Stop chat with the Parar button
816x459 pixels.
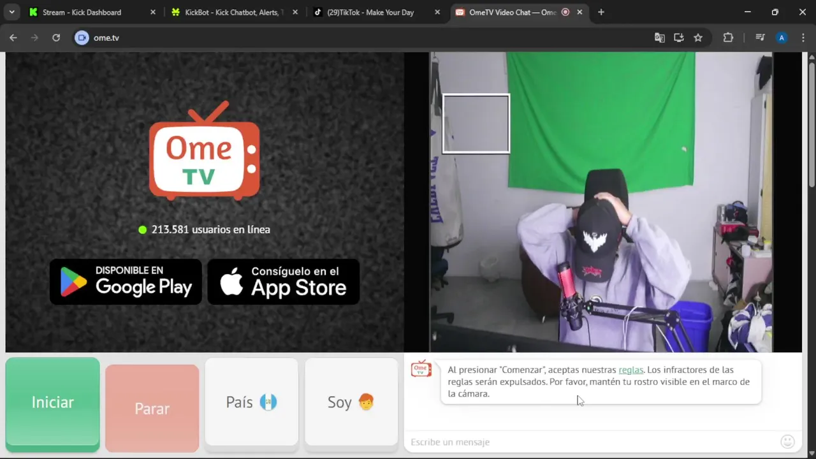[x=152, y=409]
